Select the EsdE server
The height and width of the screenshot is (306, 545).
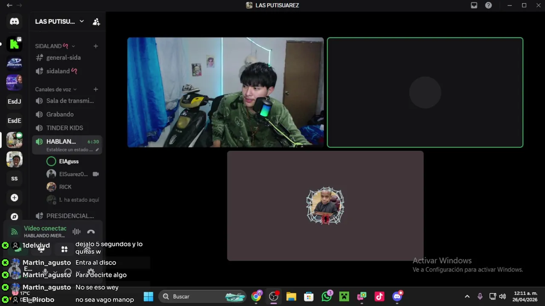tap(14, 120)
